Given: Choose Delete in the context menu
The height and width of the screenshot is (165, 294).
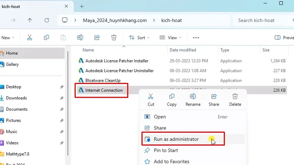Looking at the screenshot, I should (235, 100).
